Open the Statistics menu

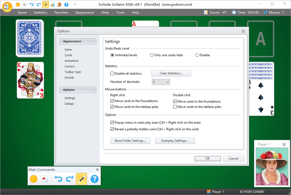click(x=41, y=13)
